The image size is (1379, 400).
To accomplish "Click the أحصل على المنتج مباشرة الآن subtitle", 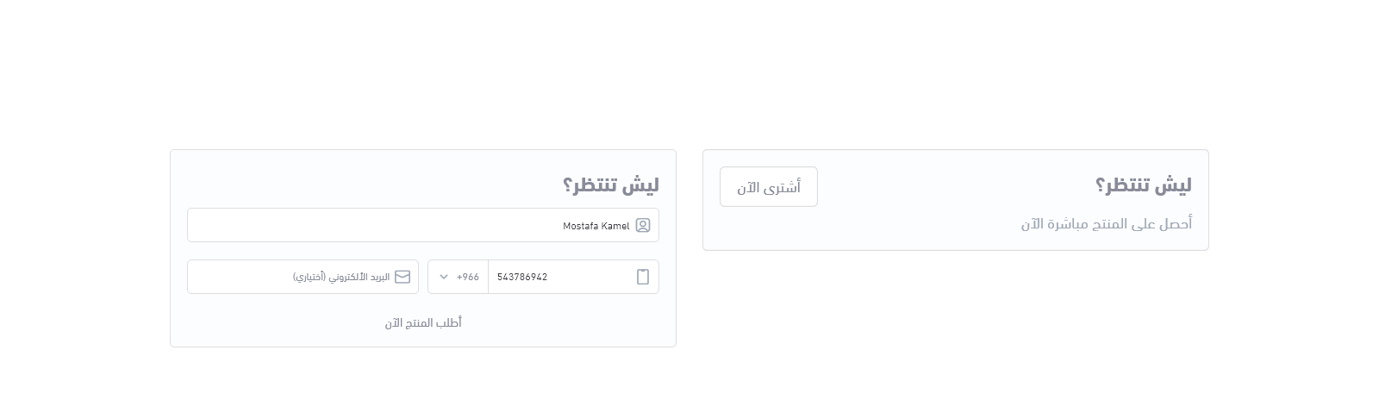I will click(1107, 224).
